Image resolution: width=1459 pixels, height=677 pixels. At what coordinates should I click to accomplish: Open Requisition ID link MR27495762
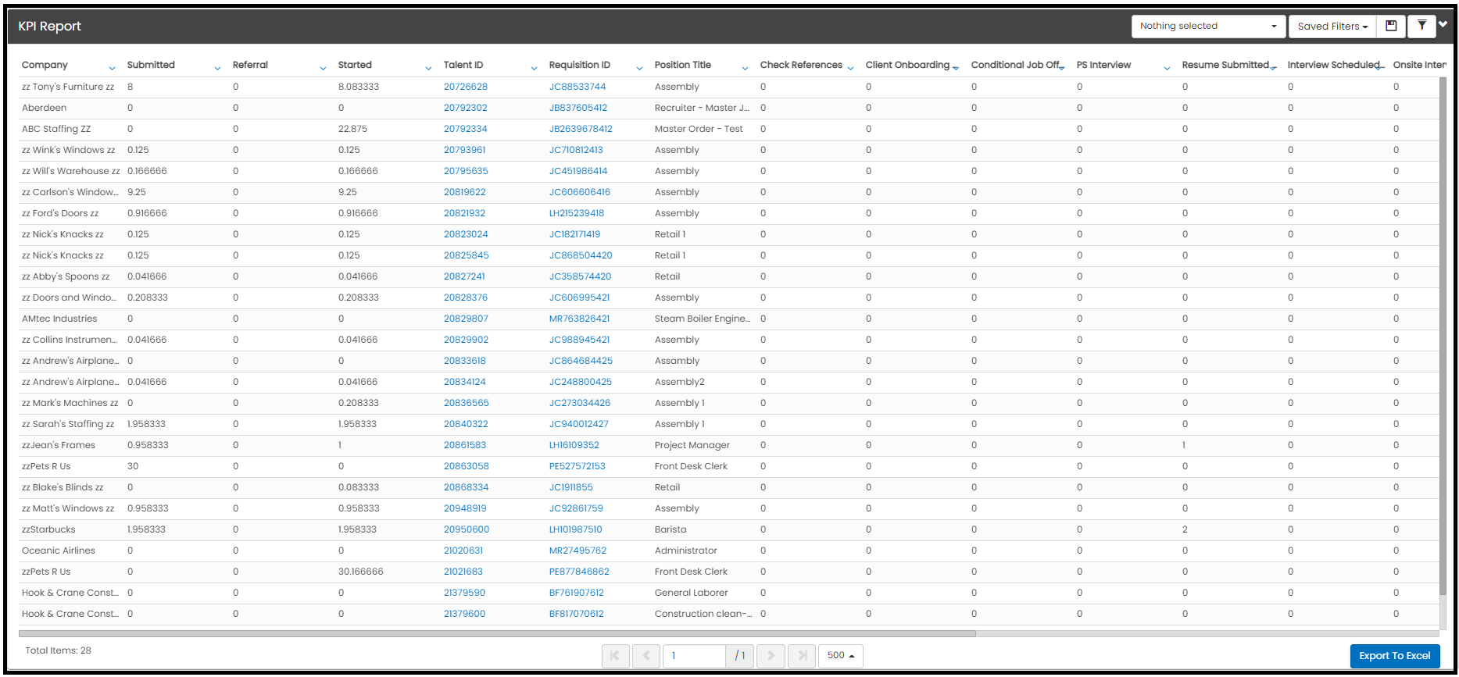pyautogui.click(x=578, y=551)
